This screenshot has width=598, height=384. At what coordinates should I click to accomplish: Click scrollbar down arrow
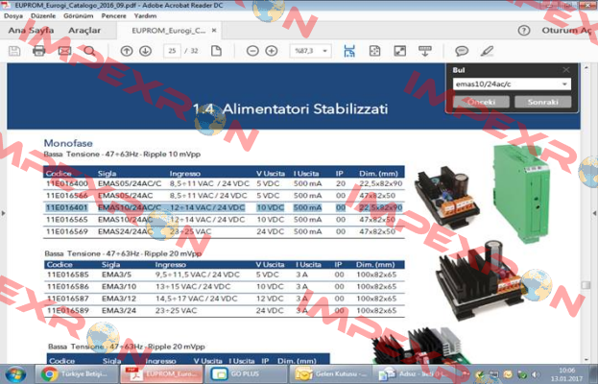tap(586, 359)
